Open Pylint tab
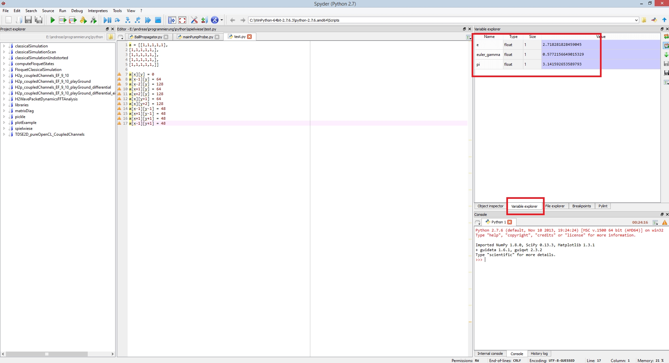Image resolution: width=669 pixels, height=363 pixels. pos(603,206)
